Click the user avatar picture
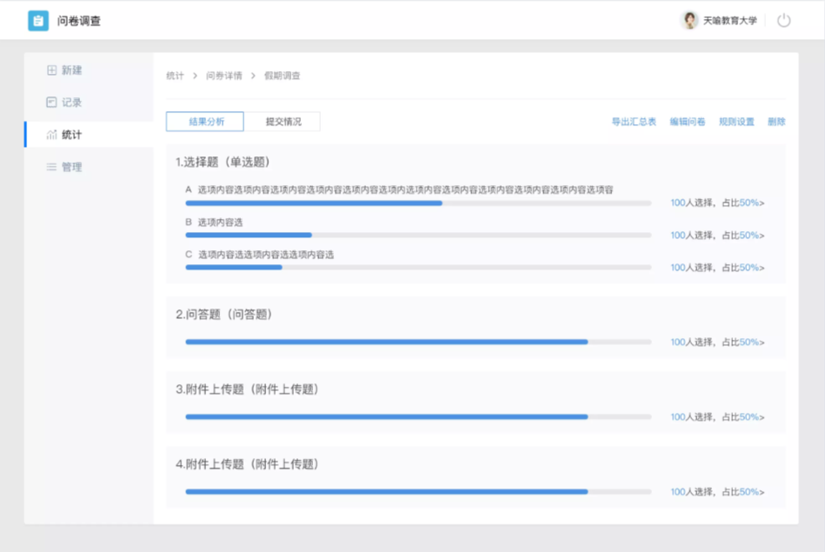 pos(689,21)
